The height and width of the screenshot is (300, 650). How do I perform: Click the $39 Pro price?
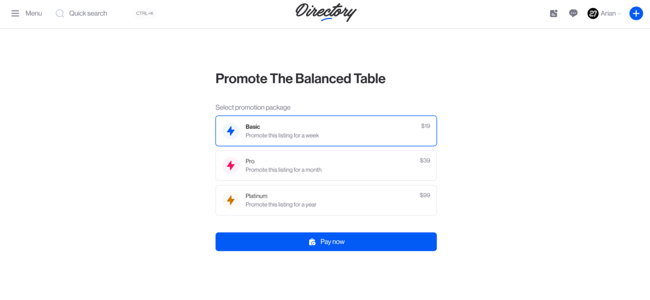425,161
